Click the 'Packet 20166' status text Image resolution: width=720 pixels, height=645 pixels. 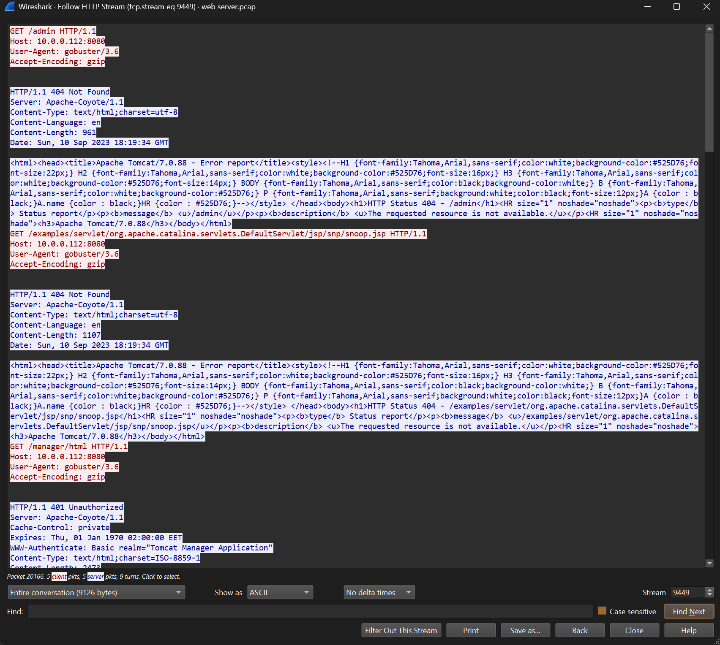click(x=26, y=576)
